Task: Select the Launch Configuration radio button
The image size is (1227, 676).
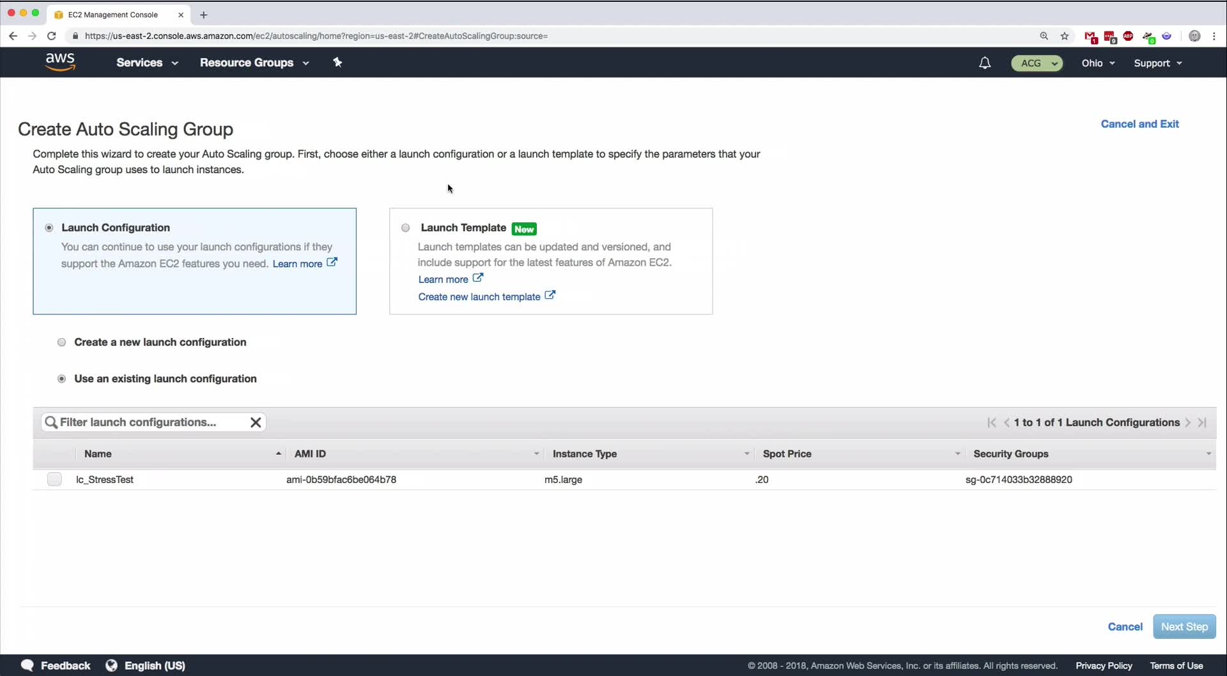Action: [x=49, y=228]
